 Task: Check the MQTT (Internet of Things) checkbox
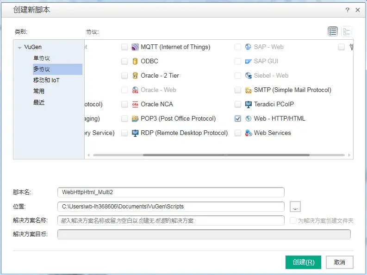[124, 47]
